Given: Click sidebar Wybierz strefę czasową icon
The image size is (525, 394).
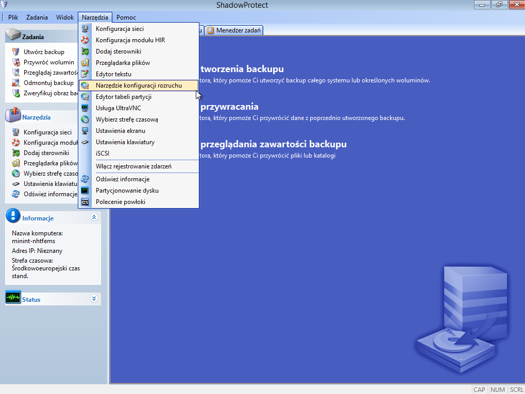Looking at the screenshot, I should pyautogui.click(x=16, y=174).
